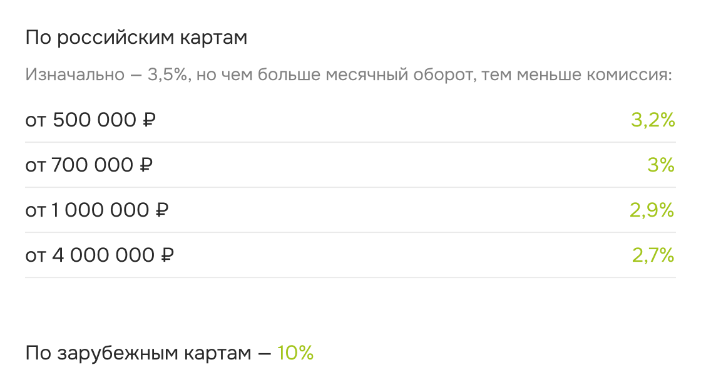
Task: Select the 'от 4 000 000 ₽' row label
Action: pos(100,255)
